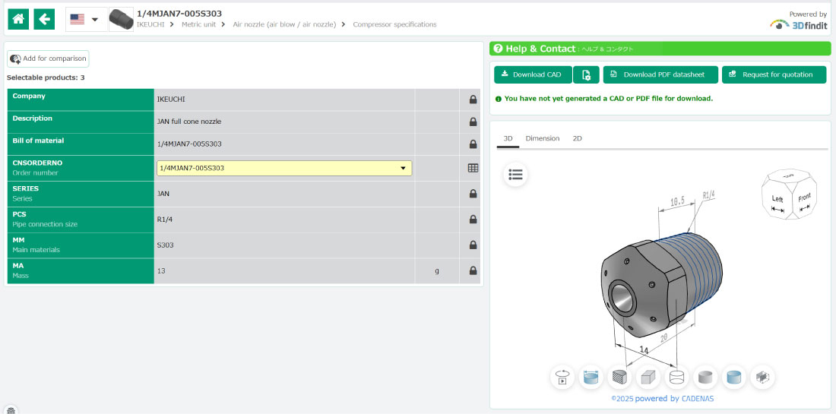Open the US flag language dropdown
This screenshot has width=836, height=414.
(x=87, y=19)
